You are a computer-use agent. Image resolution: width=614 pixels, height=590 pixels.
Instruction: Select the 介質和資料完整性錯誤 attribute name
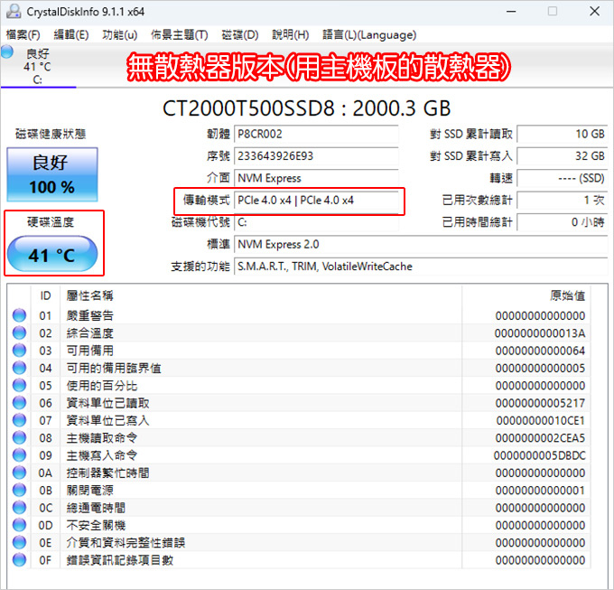[126, 543]
